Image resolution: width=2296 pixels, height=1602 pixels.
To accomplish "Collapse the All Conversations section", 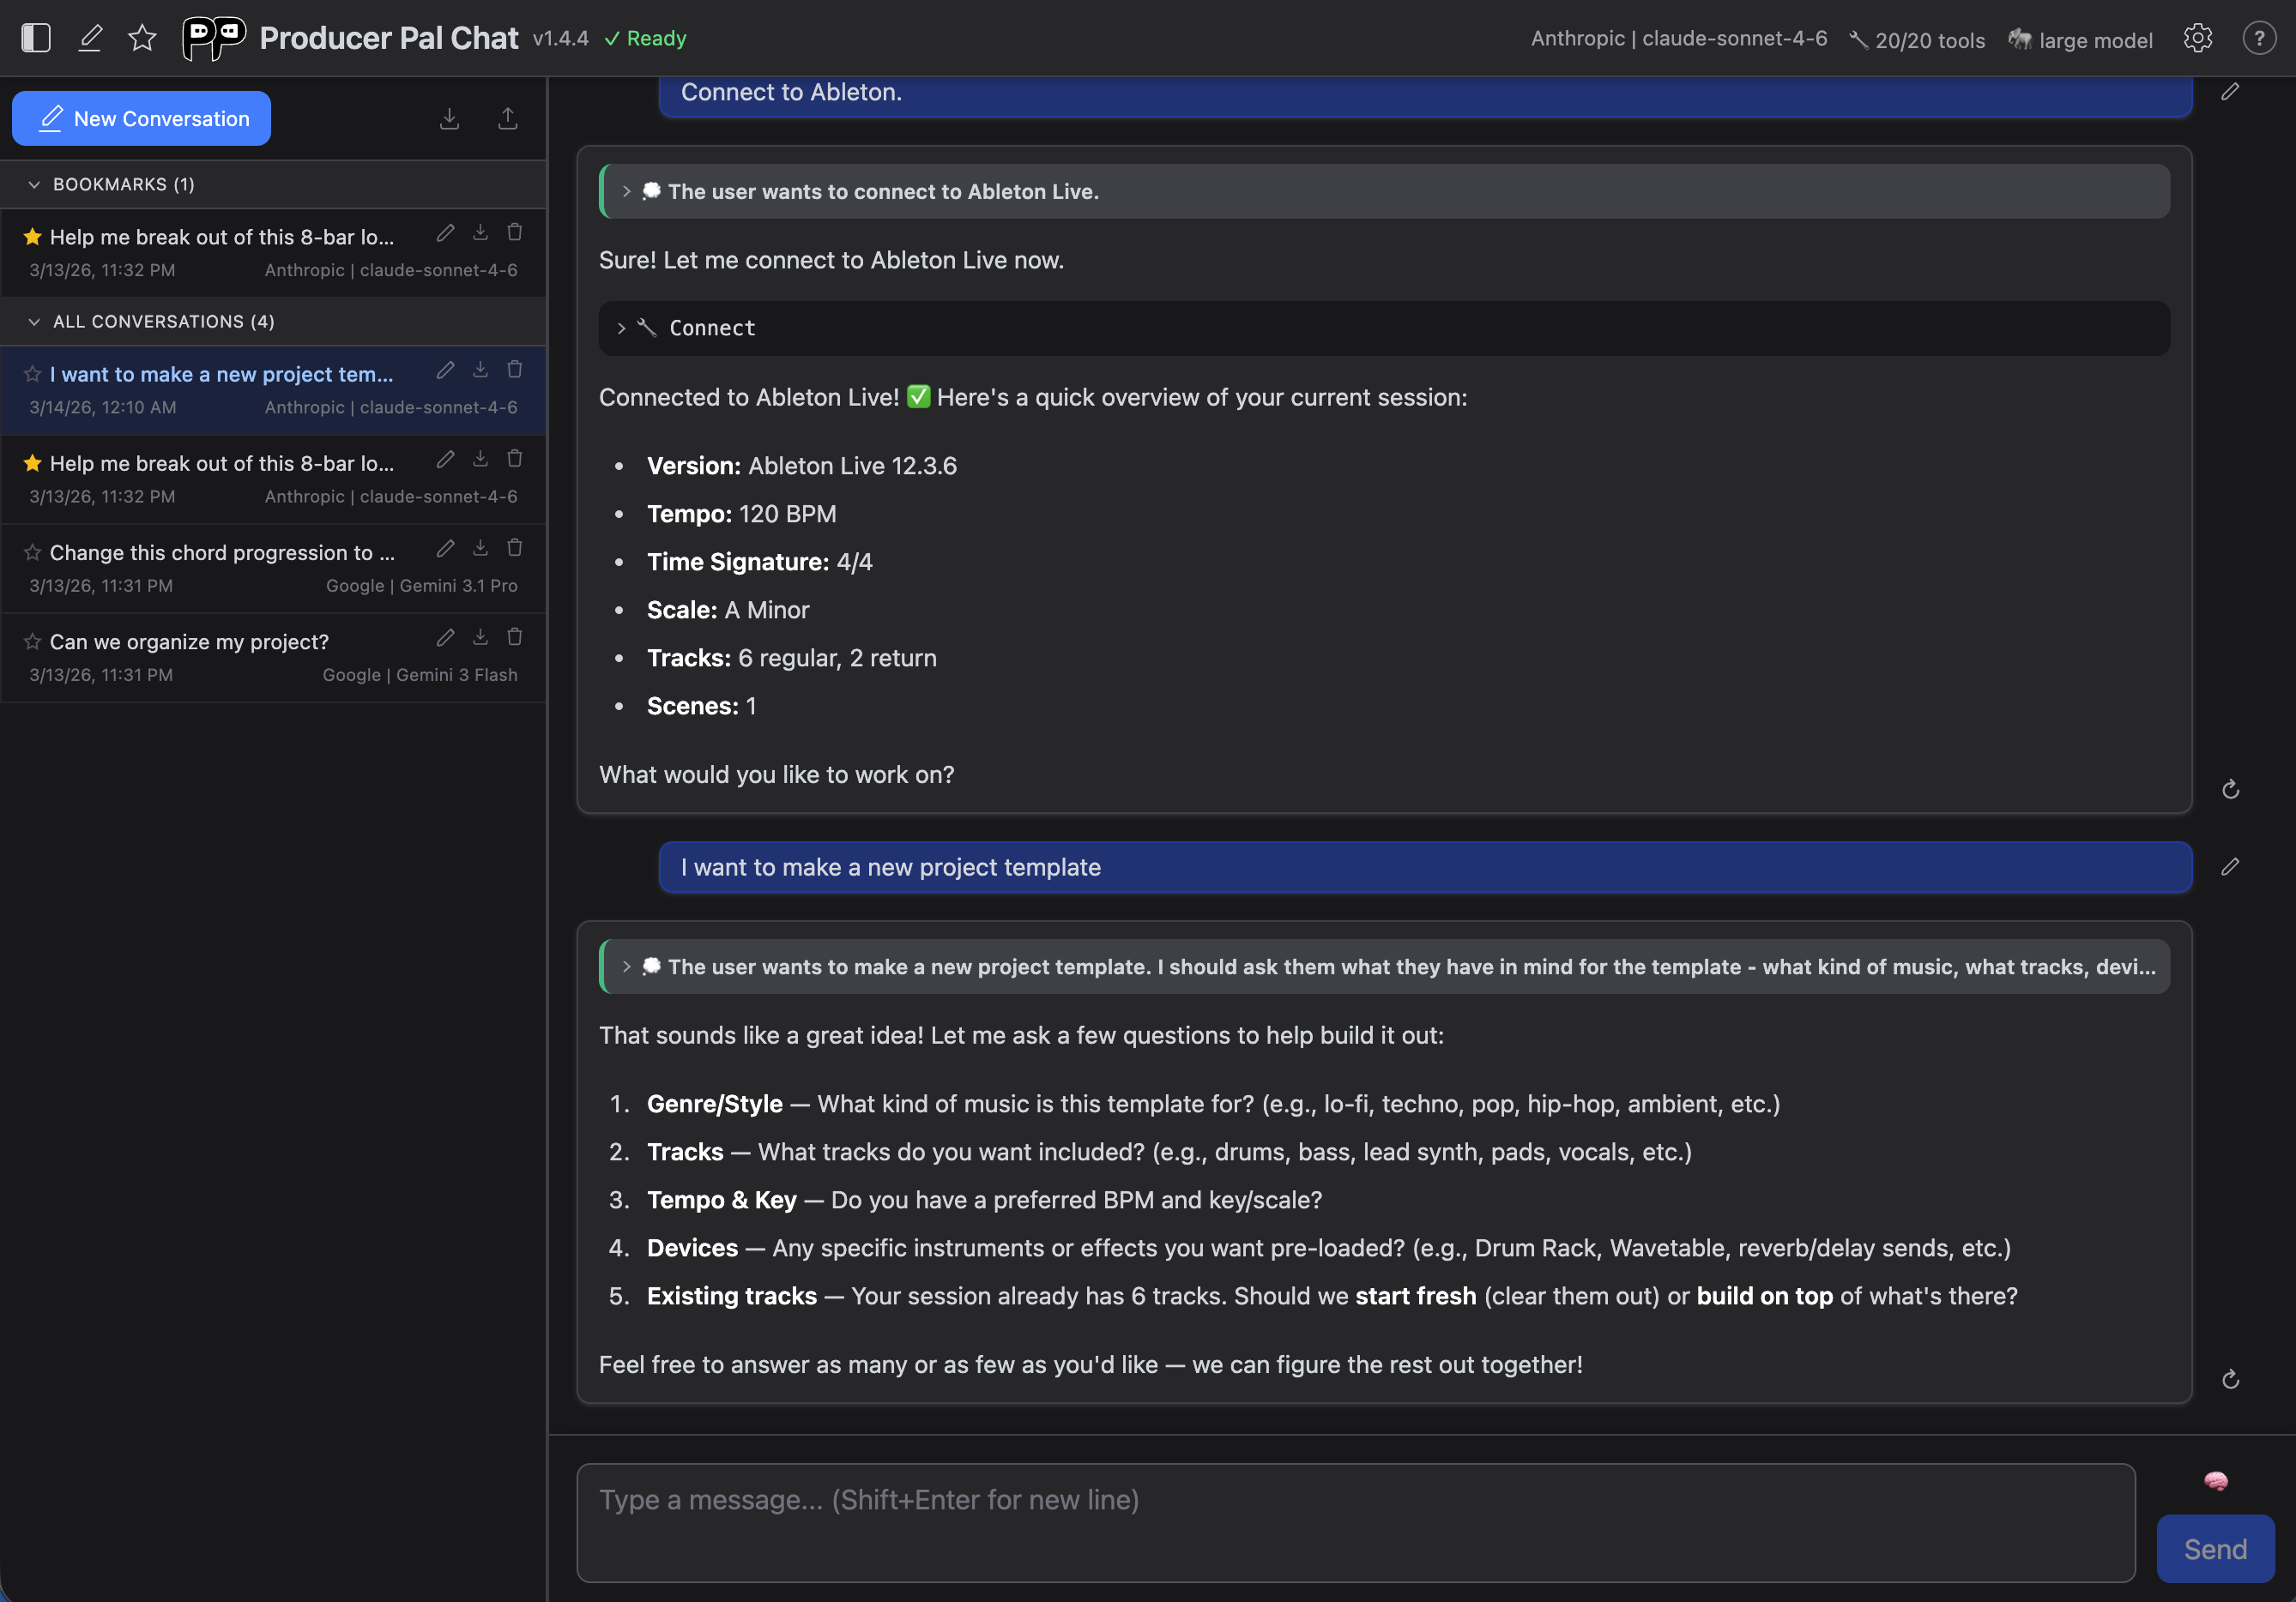I will click(34, 321).
